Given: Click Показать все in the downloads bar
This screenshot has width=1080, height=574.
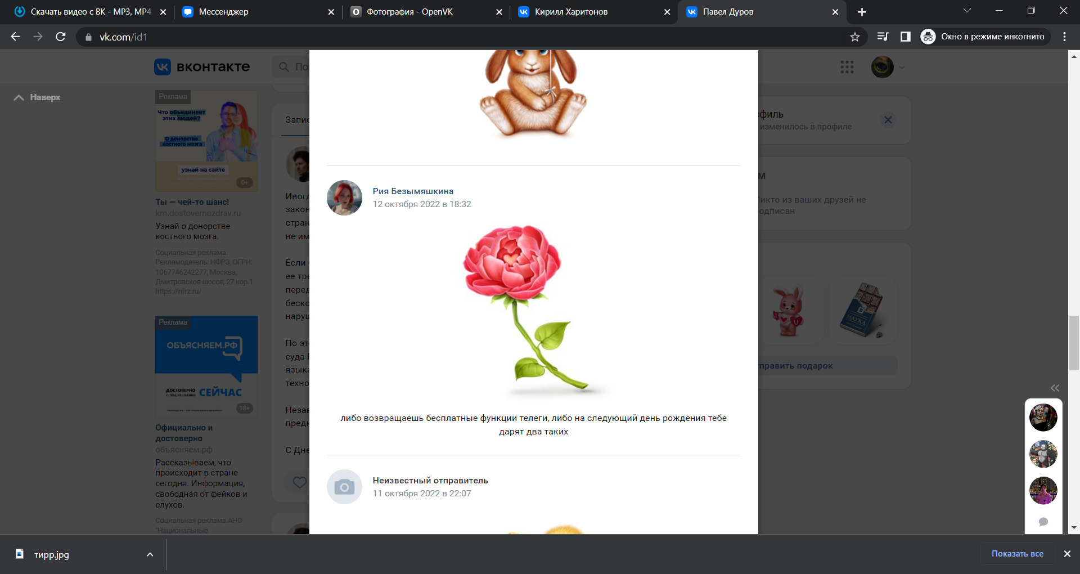Looking at the screenshot, I should pos(1017,554).
